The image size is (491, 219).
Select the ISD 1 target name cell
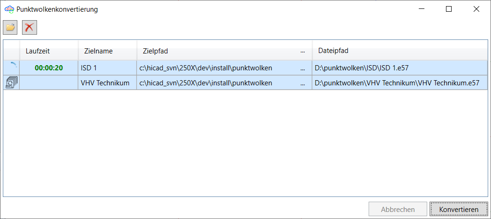point(107,68)
